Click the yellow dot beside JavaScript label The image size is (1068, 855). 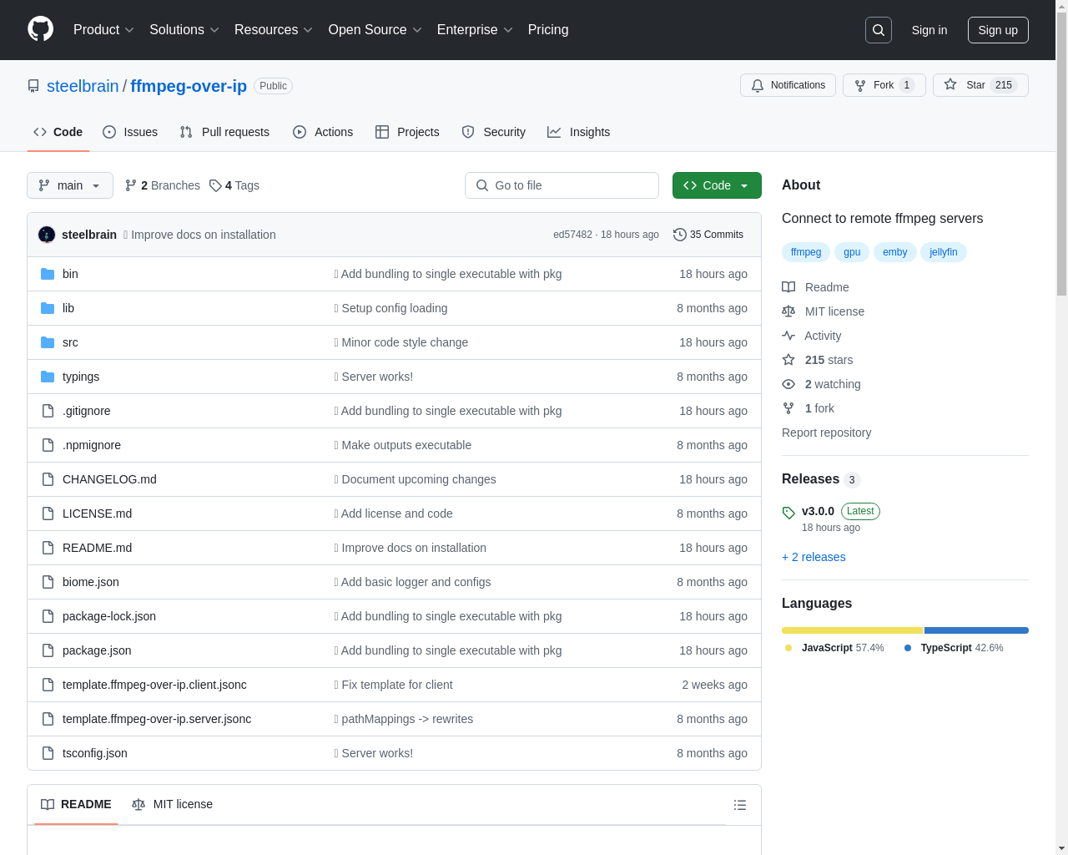pos(788,648)
